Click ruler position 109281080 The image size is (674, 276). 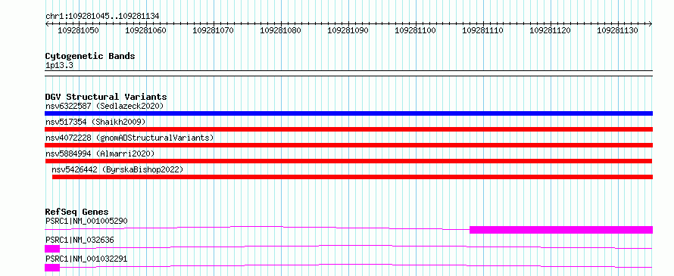click(281, 30)
